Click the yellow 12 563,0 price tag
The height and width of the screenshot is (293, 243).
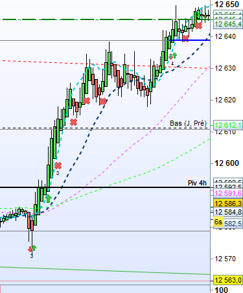(x=228, y=280)
